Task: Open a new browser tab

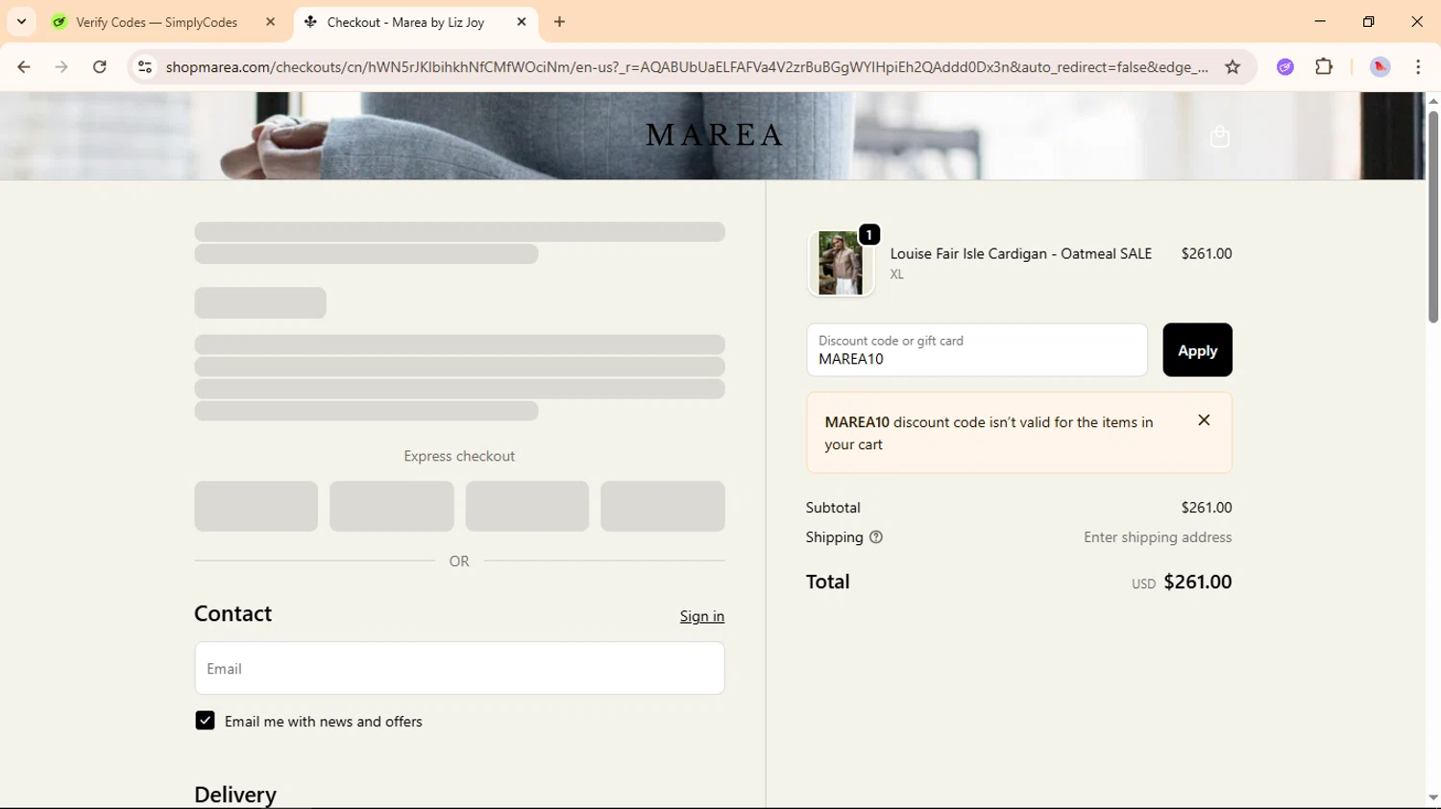Action: coord(560,22)
